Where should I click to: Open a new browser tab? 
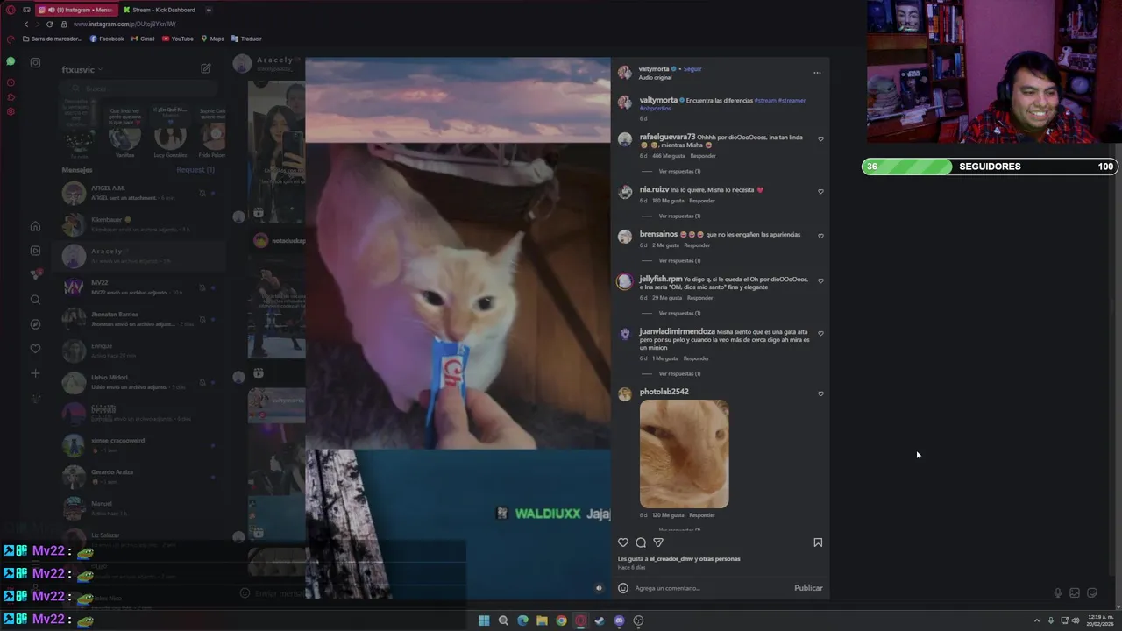point(209,10)
